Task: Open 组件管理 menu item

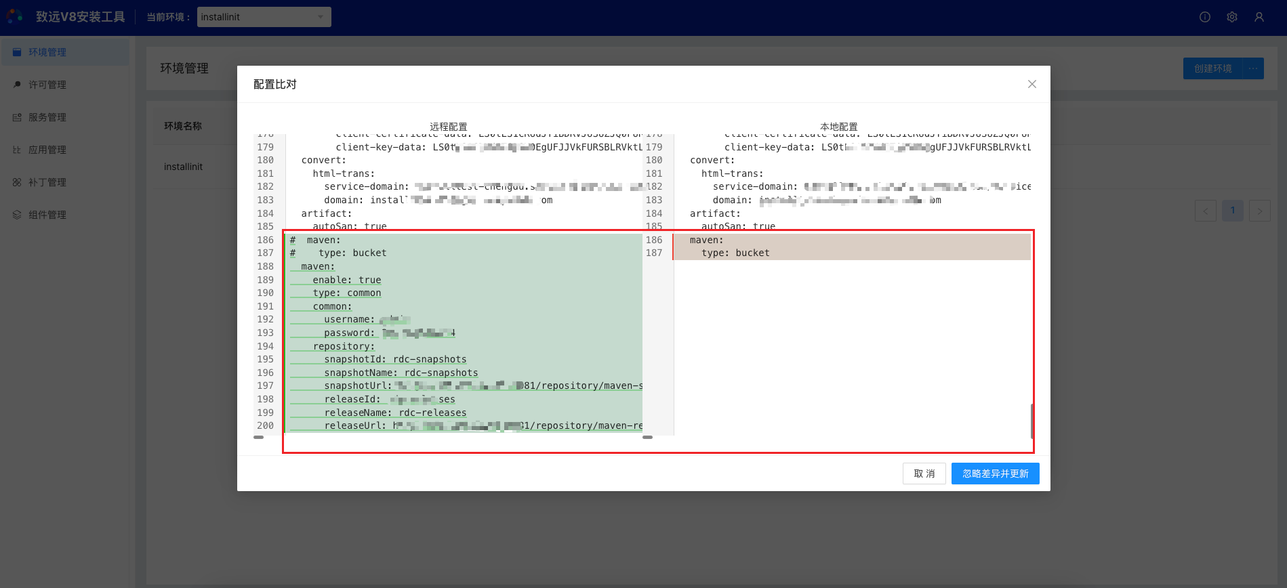Action: [65, 215]
